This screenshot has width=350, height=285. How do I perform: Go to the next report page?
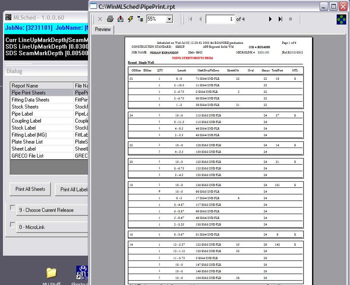tap(270, 19)
